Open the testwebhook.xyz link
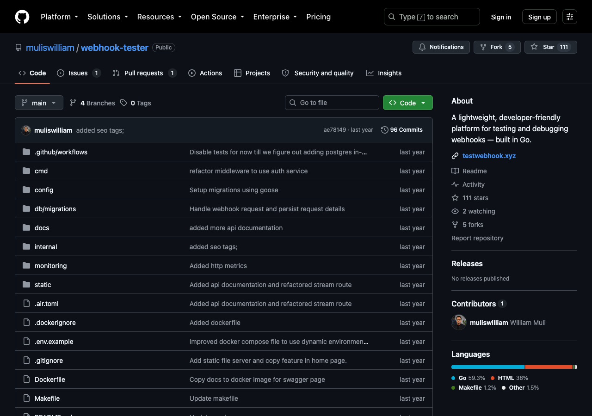This screenshot has height=416, width=592. (489, 156)
